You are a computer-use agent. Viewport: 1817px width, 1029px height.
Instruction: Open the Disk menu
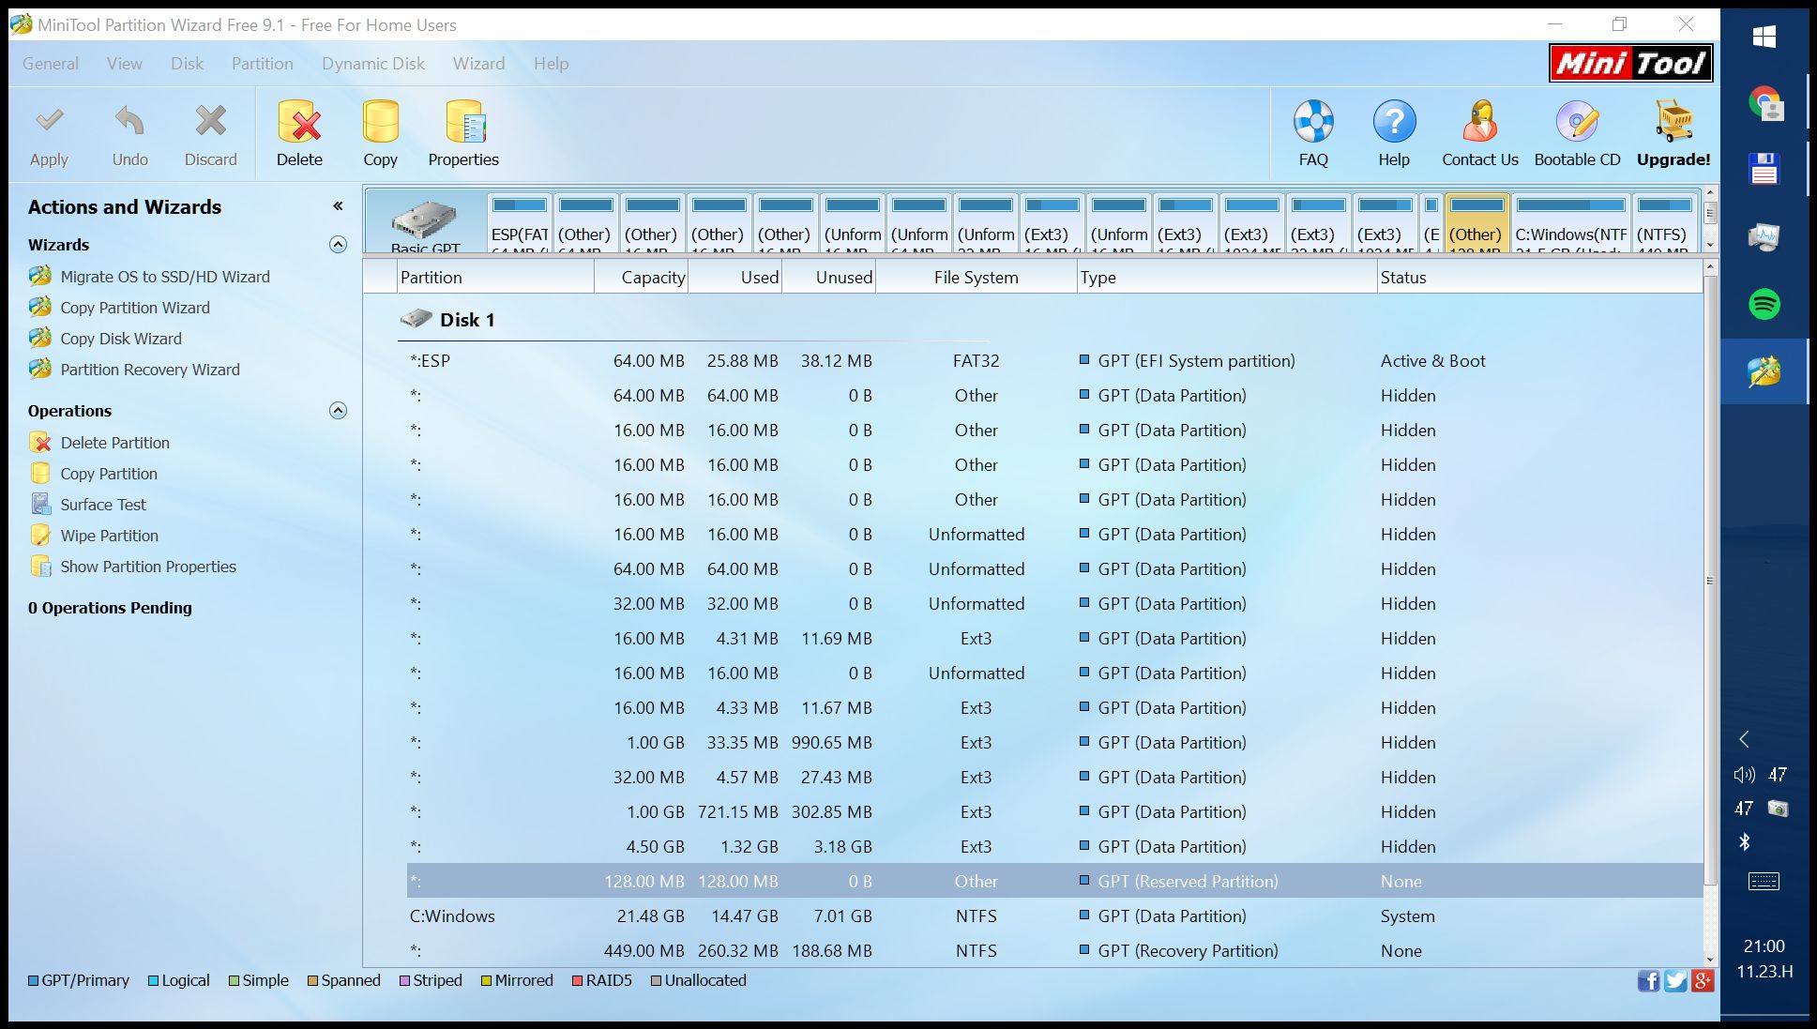pos(187,64)
